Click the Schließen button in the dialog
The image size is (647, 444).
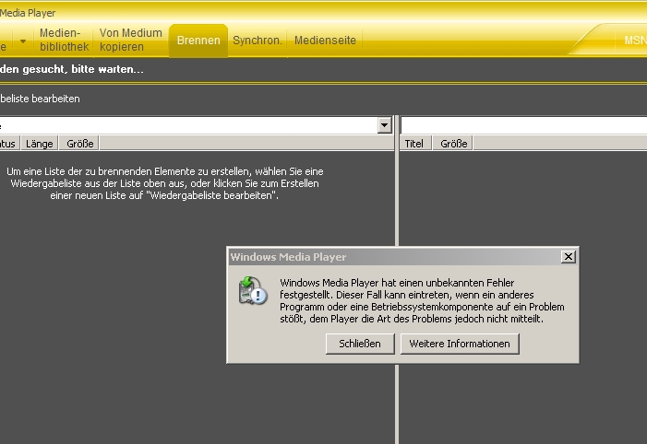point(360,344)
